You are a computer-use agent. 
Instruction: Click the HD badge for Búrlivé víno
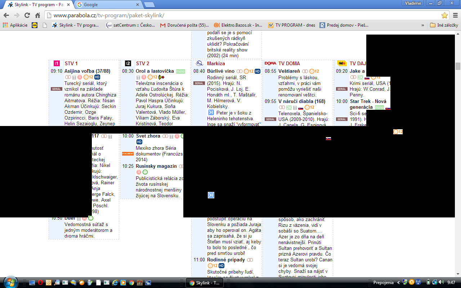point(258,71)
